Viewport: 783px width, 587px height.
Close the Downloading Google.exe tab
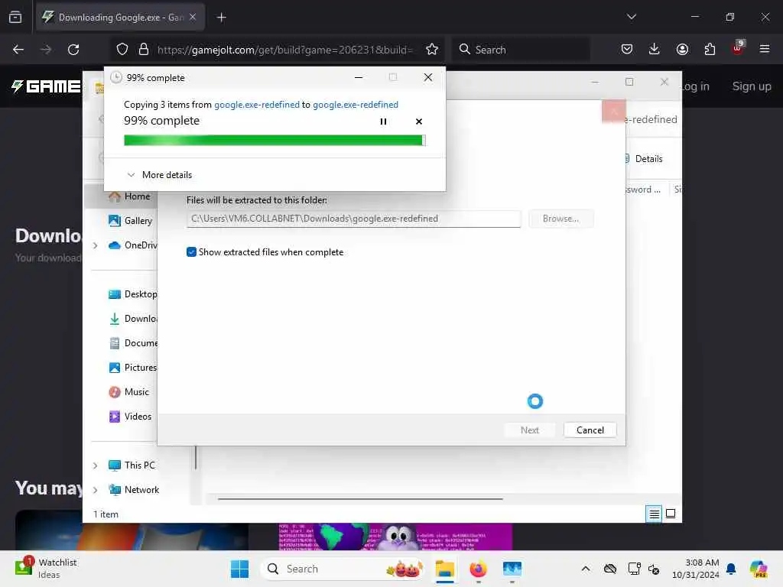[193, 18]
